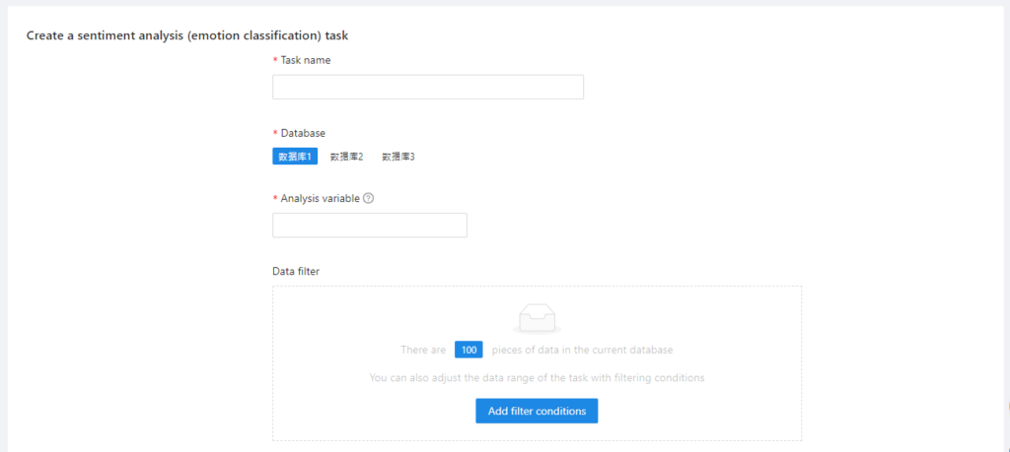The image size is (1010, 452).
Task: Click the Analysis variable help question-mark icon
Action: 368,198
